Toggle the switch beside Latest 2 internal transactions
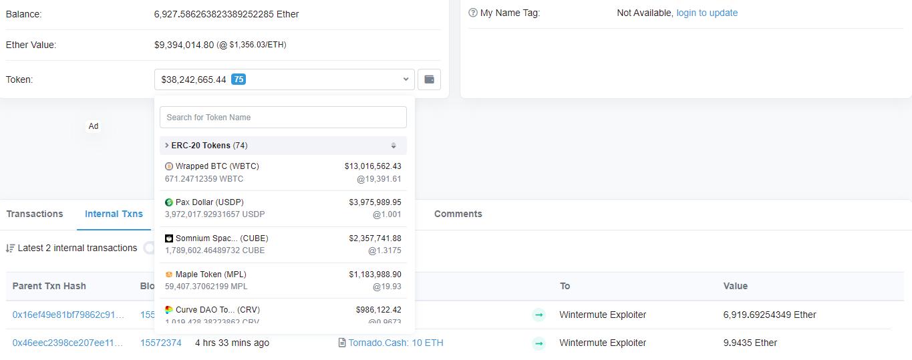The image size is (912, 360). coord(149,248)
